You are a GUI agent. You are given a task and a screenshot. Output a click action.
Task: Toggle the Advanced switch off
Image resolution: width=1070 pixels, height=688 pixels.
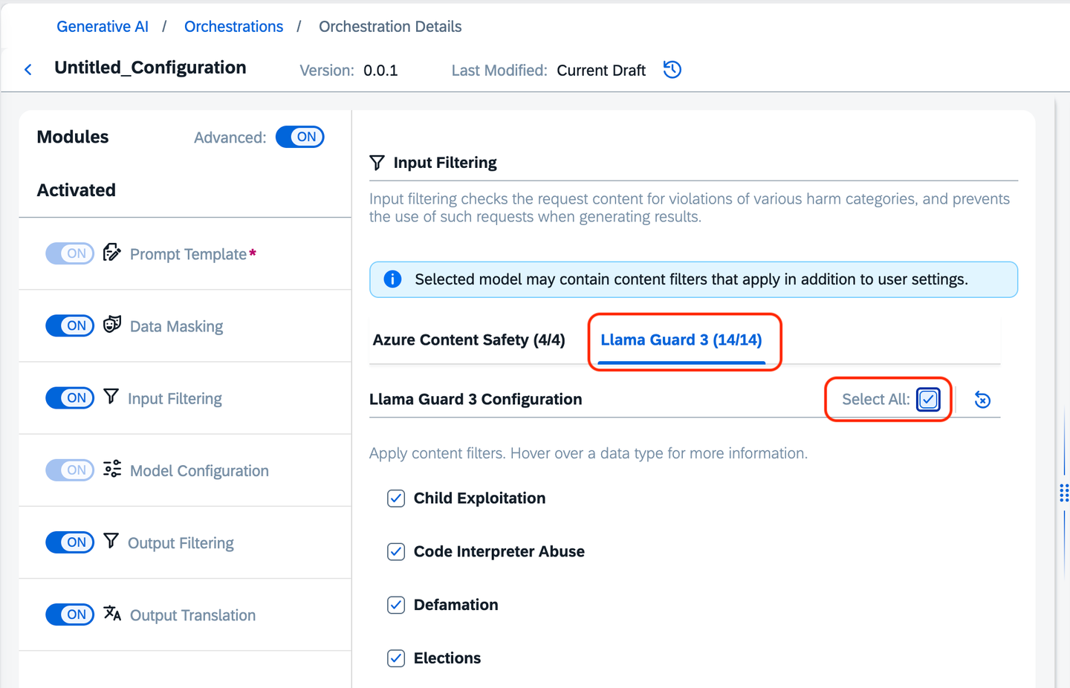point(300,137)
